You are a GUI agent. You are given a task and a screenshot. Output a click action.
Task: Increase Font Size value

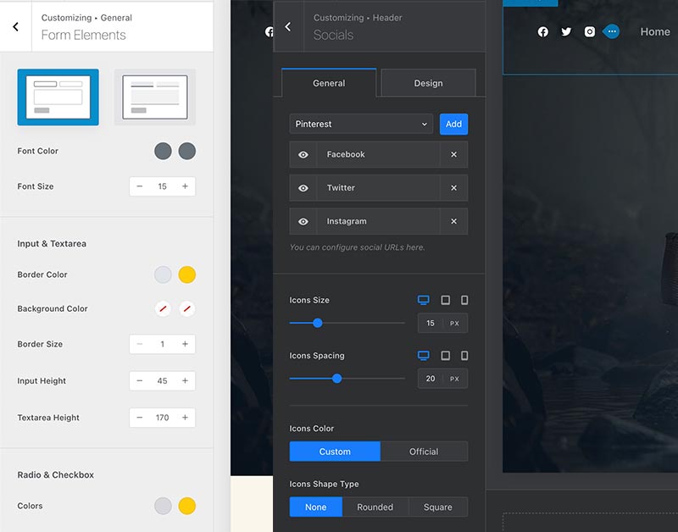pyautogui.click(x=185, y=186)
